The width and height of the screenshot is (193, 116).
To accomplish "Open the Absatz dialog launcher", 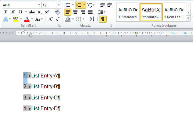I will click(111, 26).
